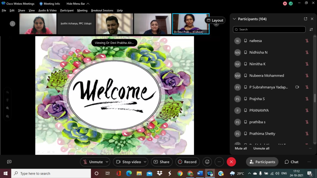This screenshot has width=317, height=178.
Task: Toggle the Participants panel button
Action: pyautogui.click(x=262, y=162)
